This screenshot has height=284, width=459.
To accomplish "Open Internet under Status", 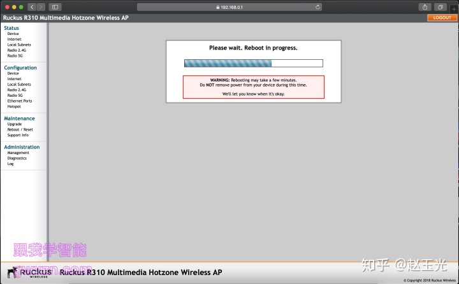I will coord(14,39).
